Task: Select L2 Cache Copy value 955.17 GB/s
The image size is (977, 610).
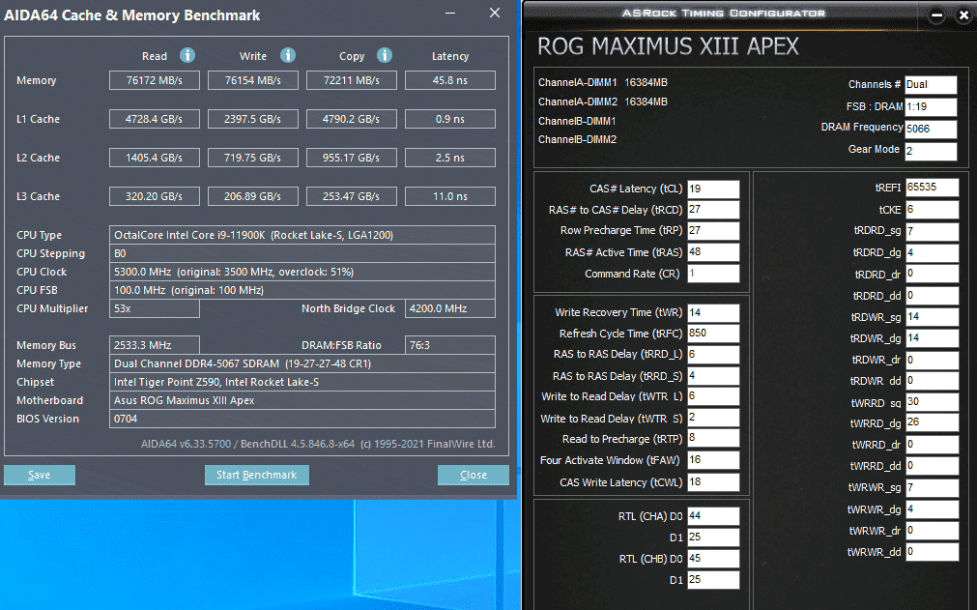Action: [352, 158]
